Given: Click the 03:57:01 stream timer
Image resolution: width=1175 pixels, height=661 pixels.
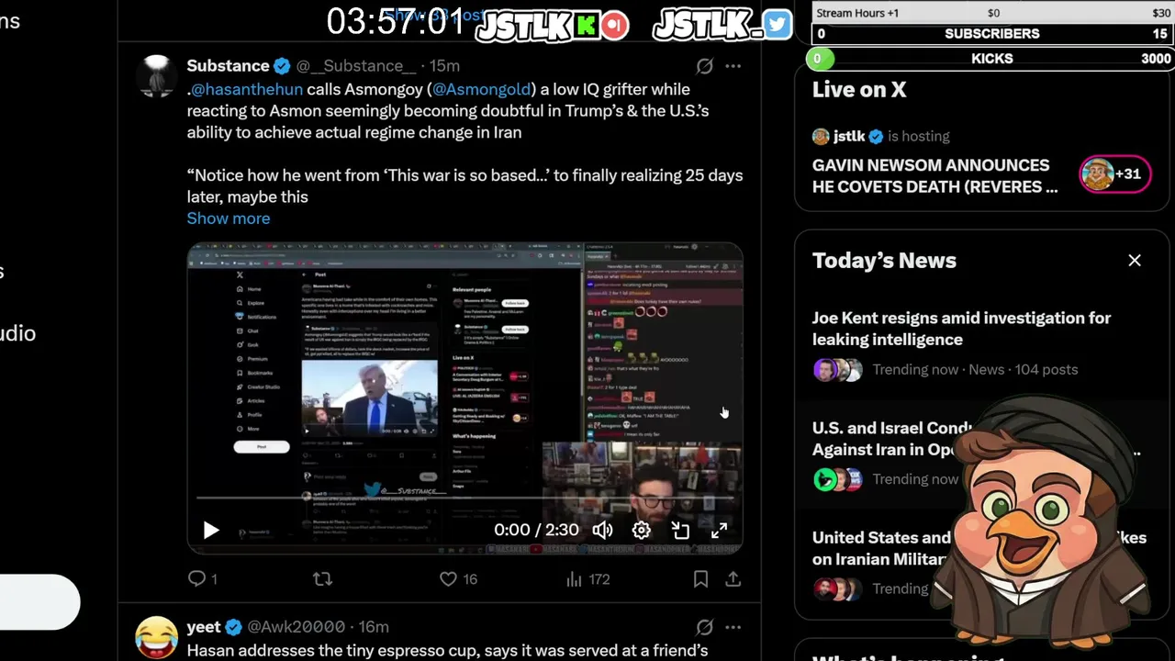Looking at the screenshot, I should [396, 22].
